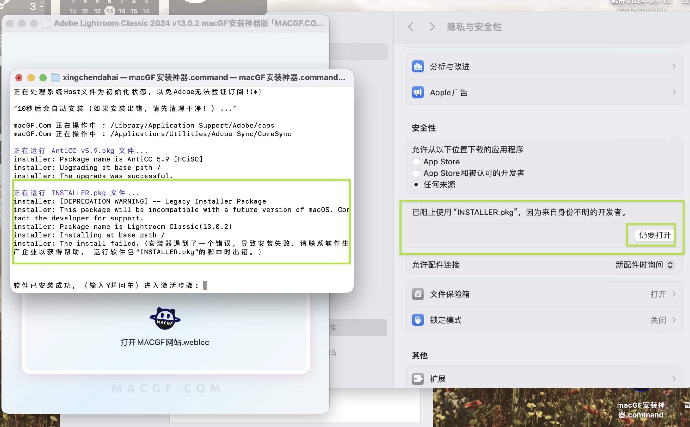Screen dimensions: 690x427
Task: Click the 锁定模式 hand icon
Action: (x=418, y=320)
